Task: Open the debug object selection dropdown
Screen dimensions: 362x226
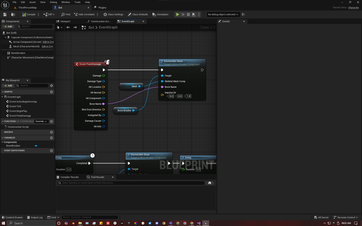Action: (x=223, y=14)
